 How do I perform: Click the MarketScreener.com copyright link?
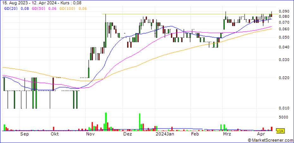270,140
